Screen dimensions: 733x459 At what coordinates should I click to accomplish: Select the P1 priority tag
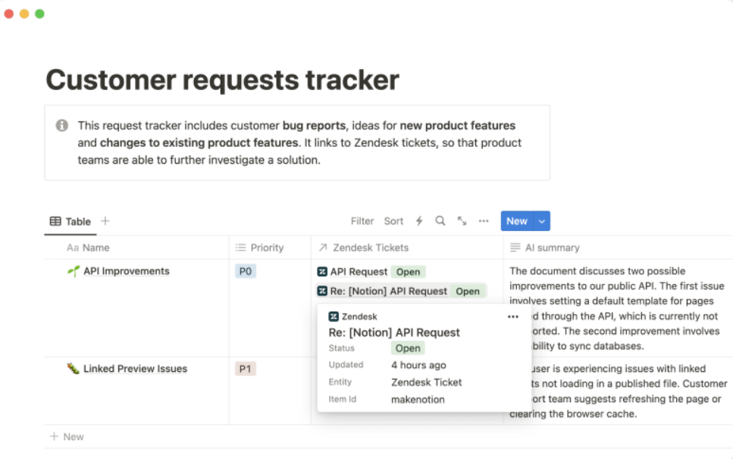246,369
